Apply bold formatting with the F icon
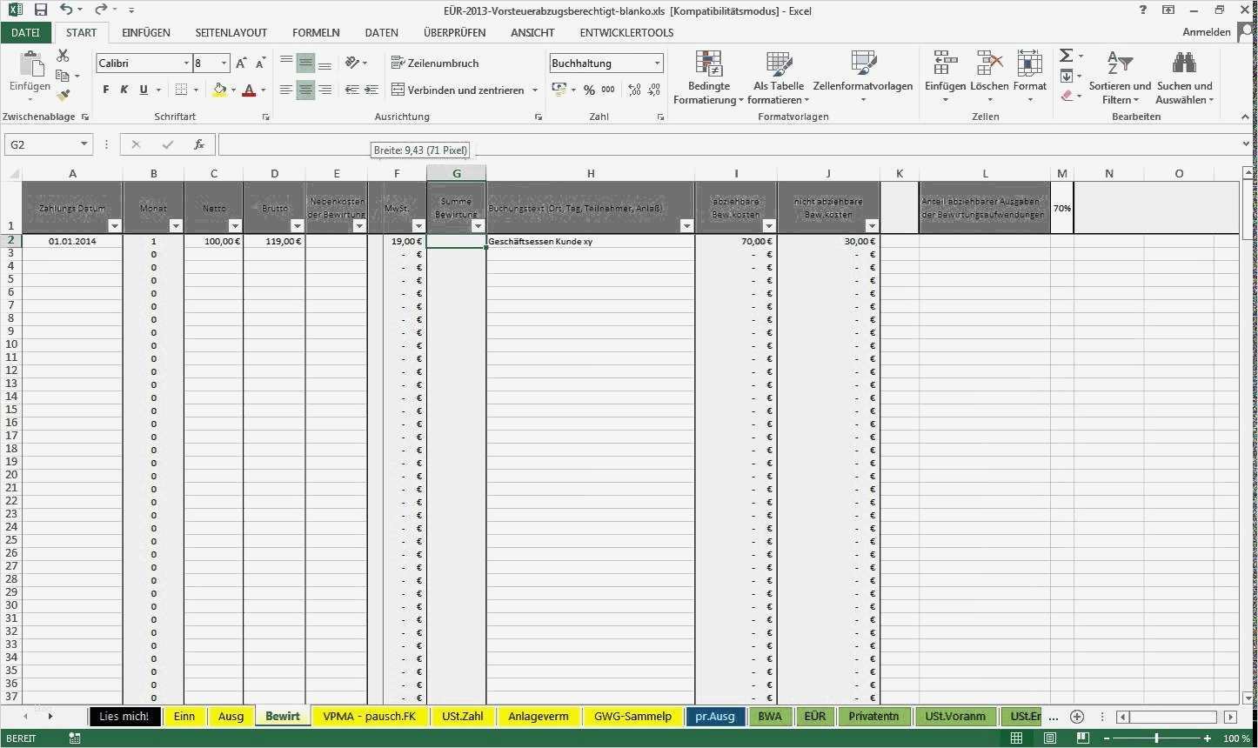 [x=104, y=90]
